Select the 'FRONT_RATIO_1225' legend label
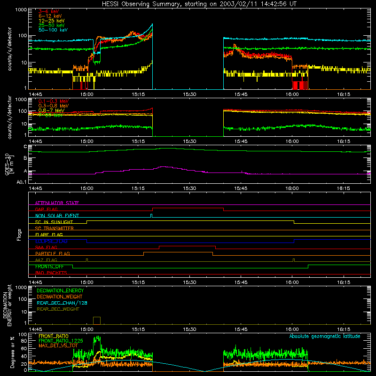The height and width of the screenshot is (376, 376). tap(61, 341)
